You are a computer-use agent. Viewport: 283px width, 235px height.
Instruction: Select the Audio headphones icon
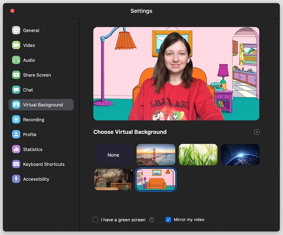tap(16, 60)
